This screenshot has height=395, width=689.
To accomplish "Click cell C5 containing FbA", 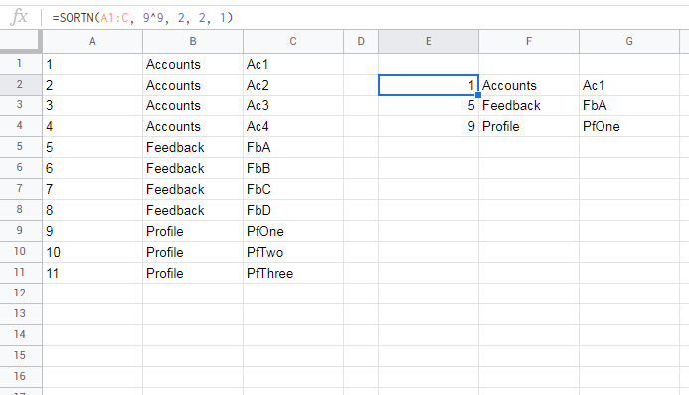I will tap(293, 147).
